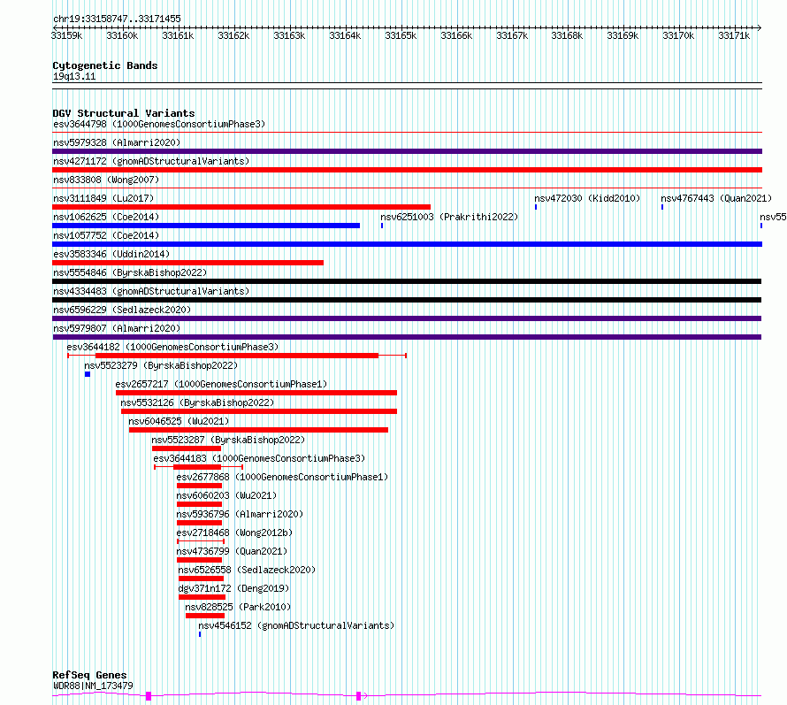Select the nsv1062625 Coe2014 blue bar
Viewport: 787px width, 705px height.
(206, 226)
